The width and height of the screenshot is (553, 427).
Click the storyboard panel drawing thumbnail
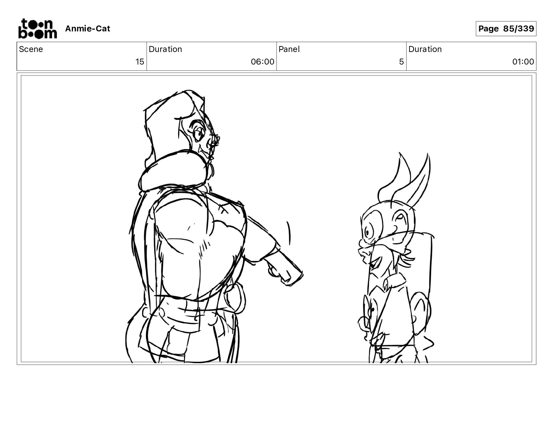[x=276, y=219]
